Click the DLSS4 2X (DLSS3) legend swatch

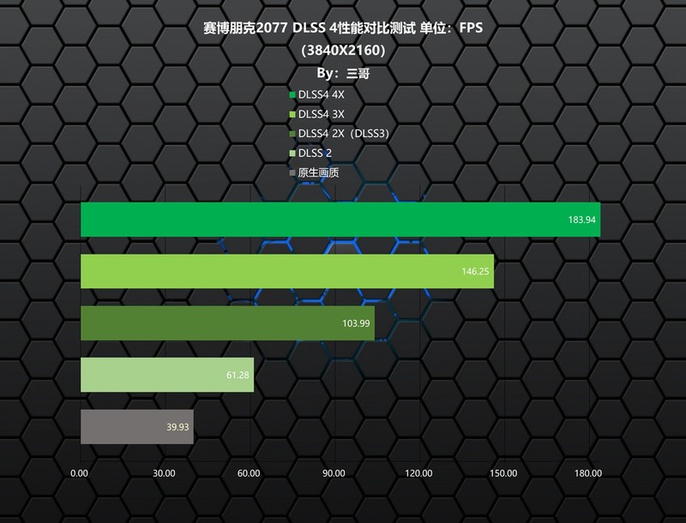(292, 134)
